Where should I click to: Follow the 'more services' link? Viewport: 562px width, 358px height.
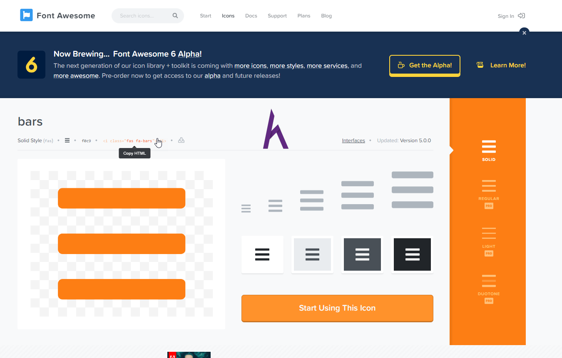[x=327, y=66]
